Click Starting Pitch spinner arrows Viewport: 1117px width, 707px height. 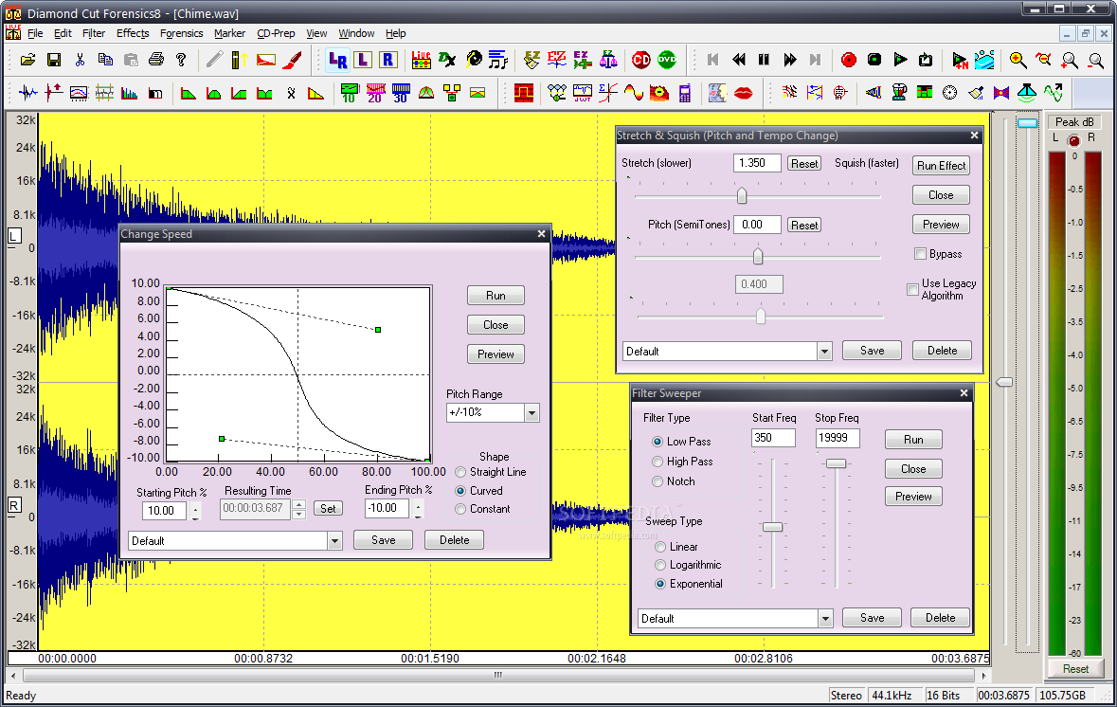pyautogui.click(x=195, y=511)
